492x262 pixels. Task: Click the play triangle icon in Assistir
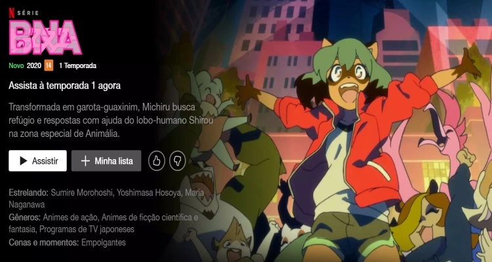pyautogui.click(x=23, y=160)
